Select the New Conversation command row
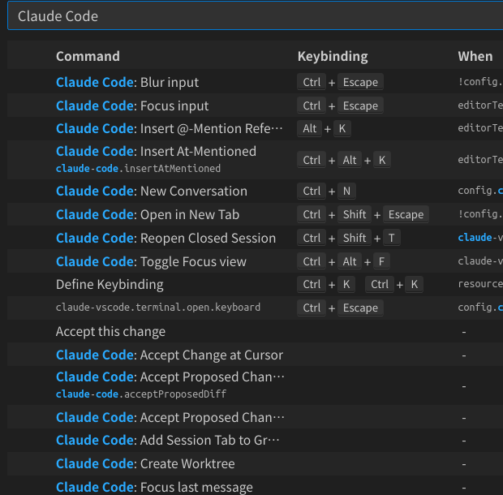 [x=255, y=191]
